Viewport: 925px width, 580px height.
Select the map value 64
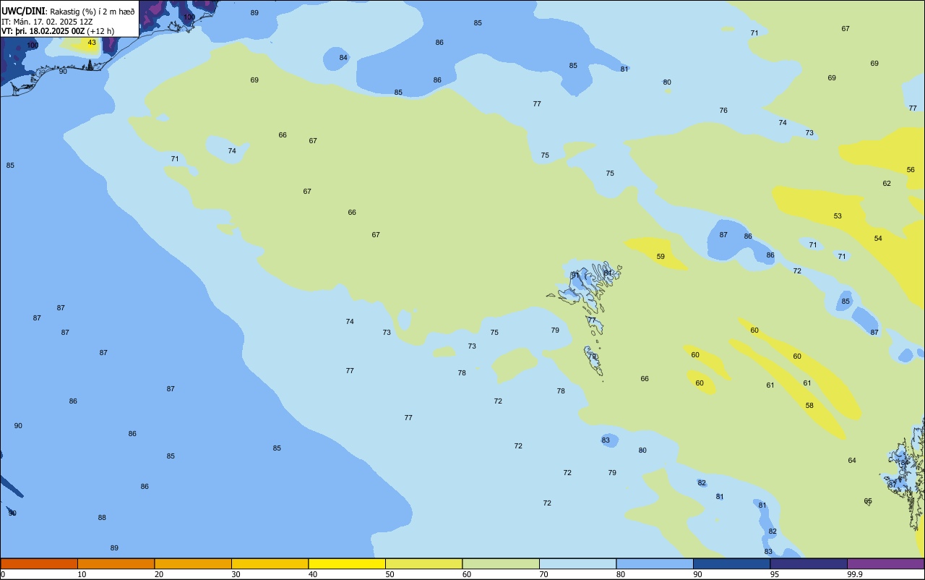click(852, 461)
